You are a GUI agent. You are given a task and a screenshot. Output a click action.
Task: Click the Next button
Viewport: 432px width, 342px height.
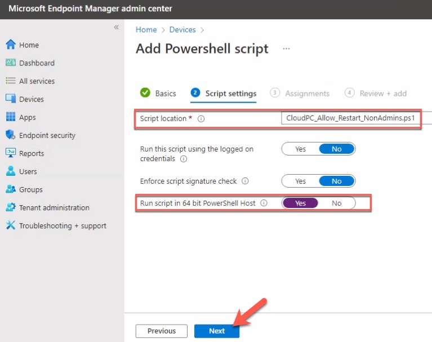(x=217, y=331)
